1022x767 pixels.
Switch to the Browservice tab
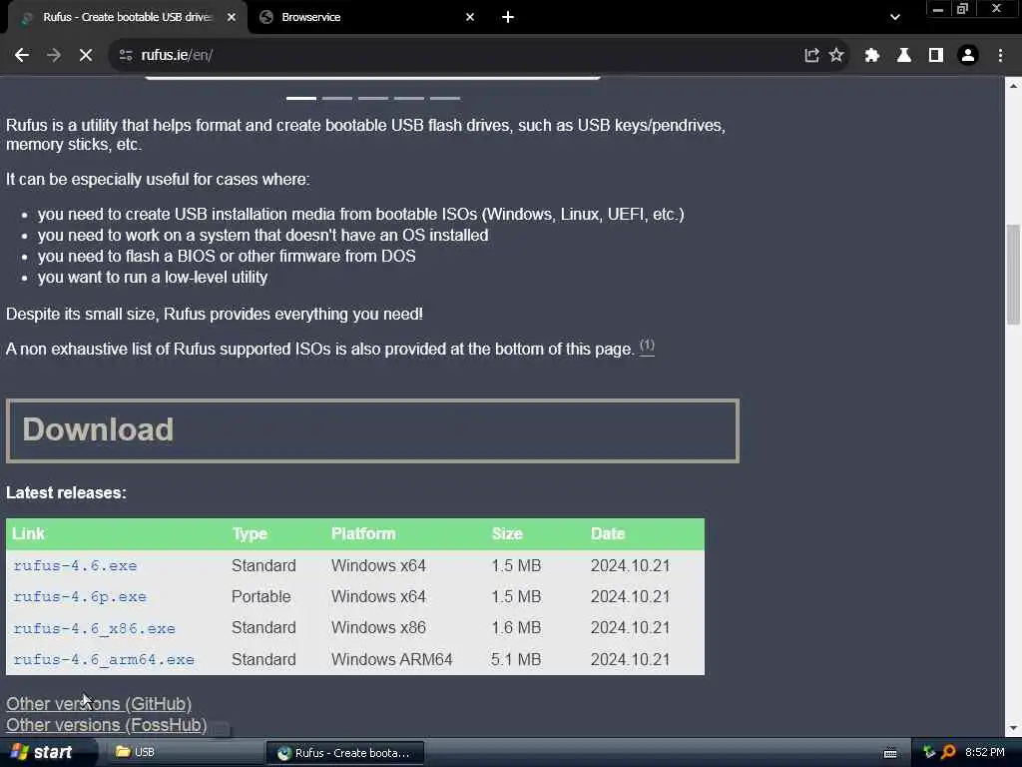tap(368, 17)
